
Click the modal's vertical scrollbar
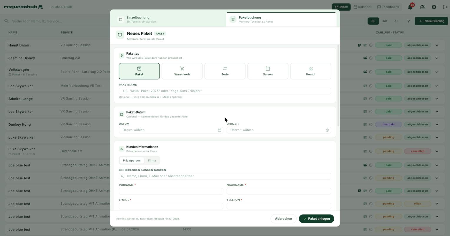(338, 85)
